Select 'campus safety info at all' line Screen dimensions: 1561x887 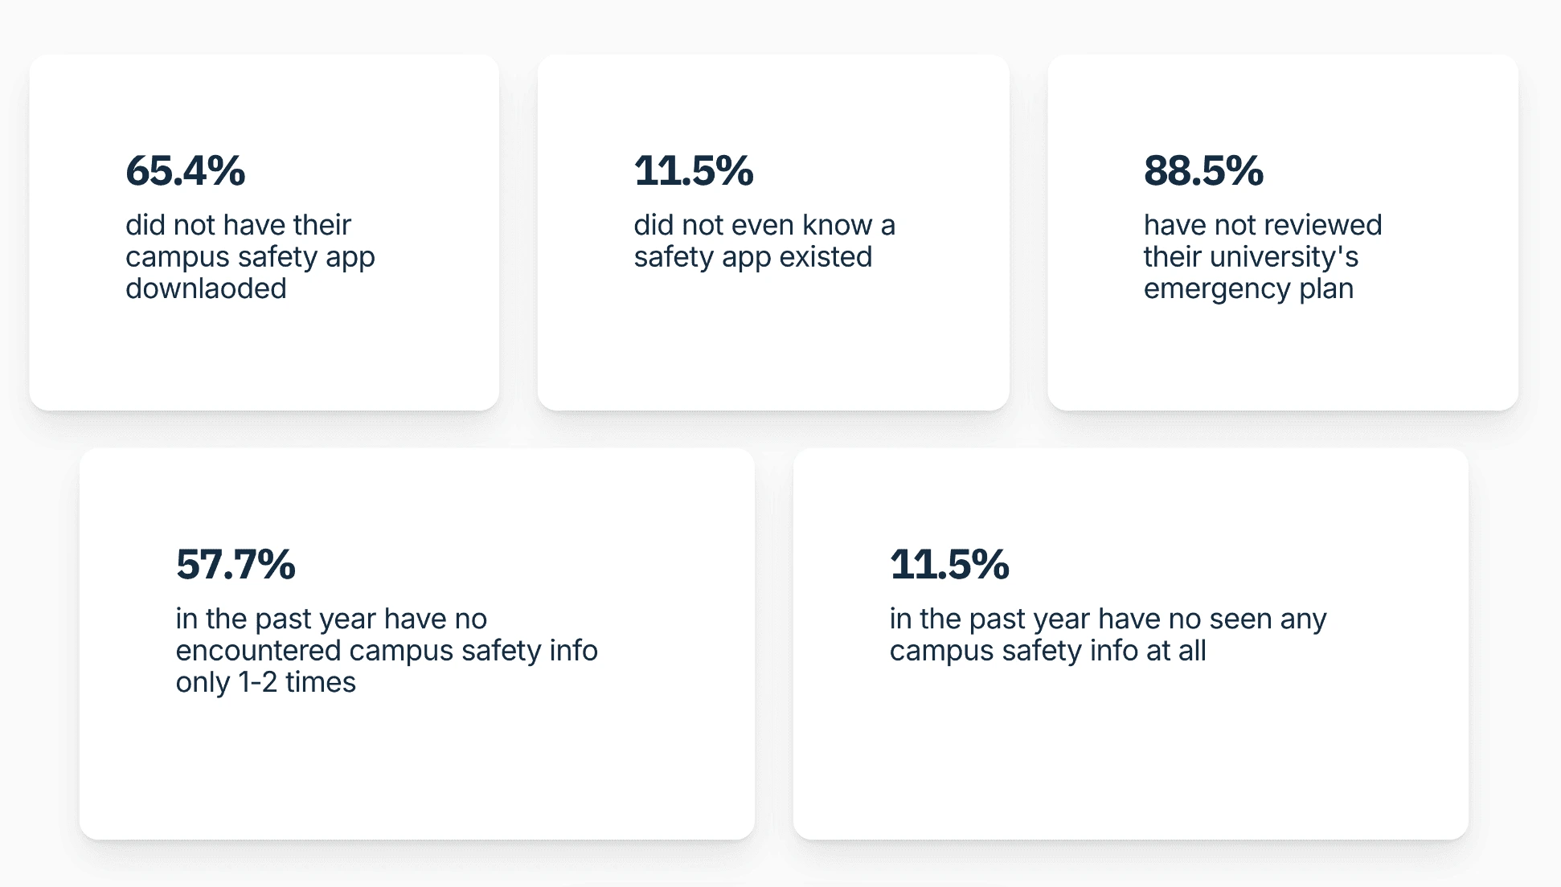pyautogui.click(x=1047, y=651)
